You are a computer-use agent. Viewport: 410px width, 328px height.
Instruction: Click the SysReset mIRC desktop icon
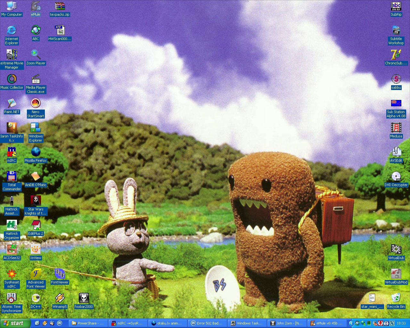pos(12,278)
